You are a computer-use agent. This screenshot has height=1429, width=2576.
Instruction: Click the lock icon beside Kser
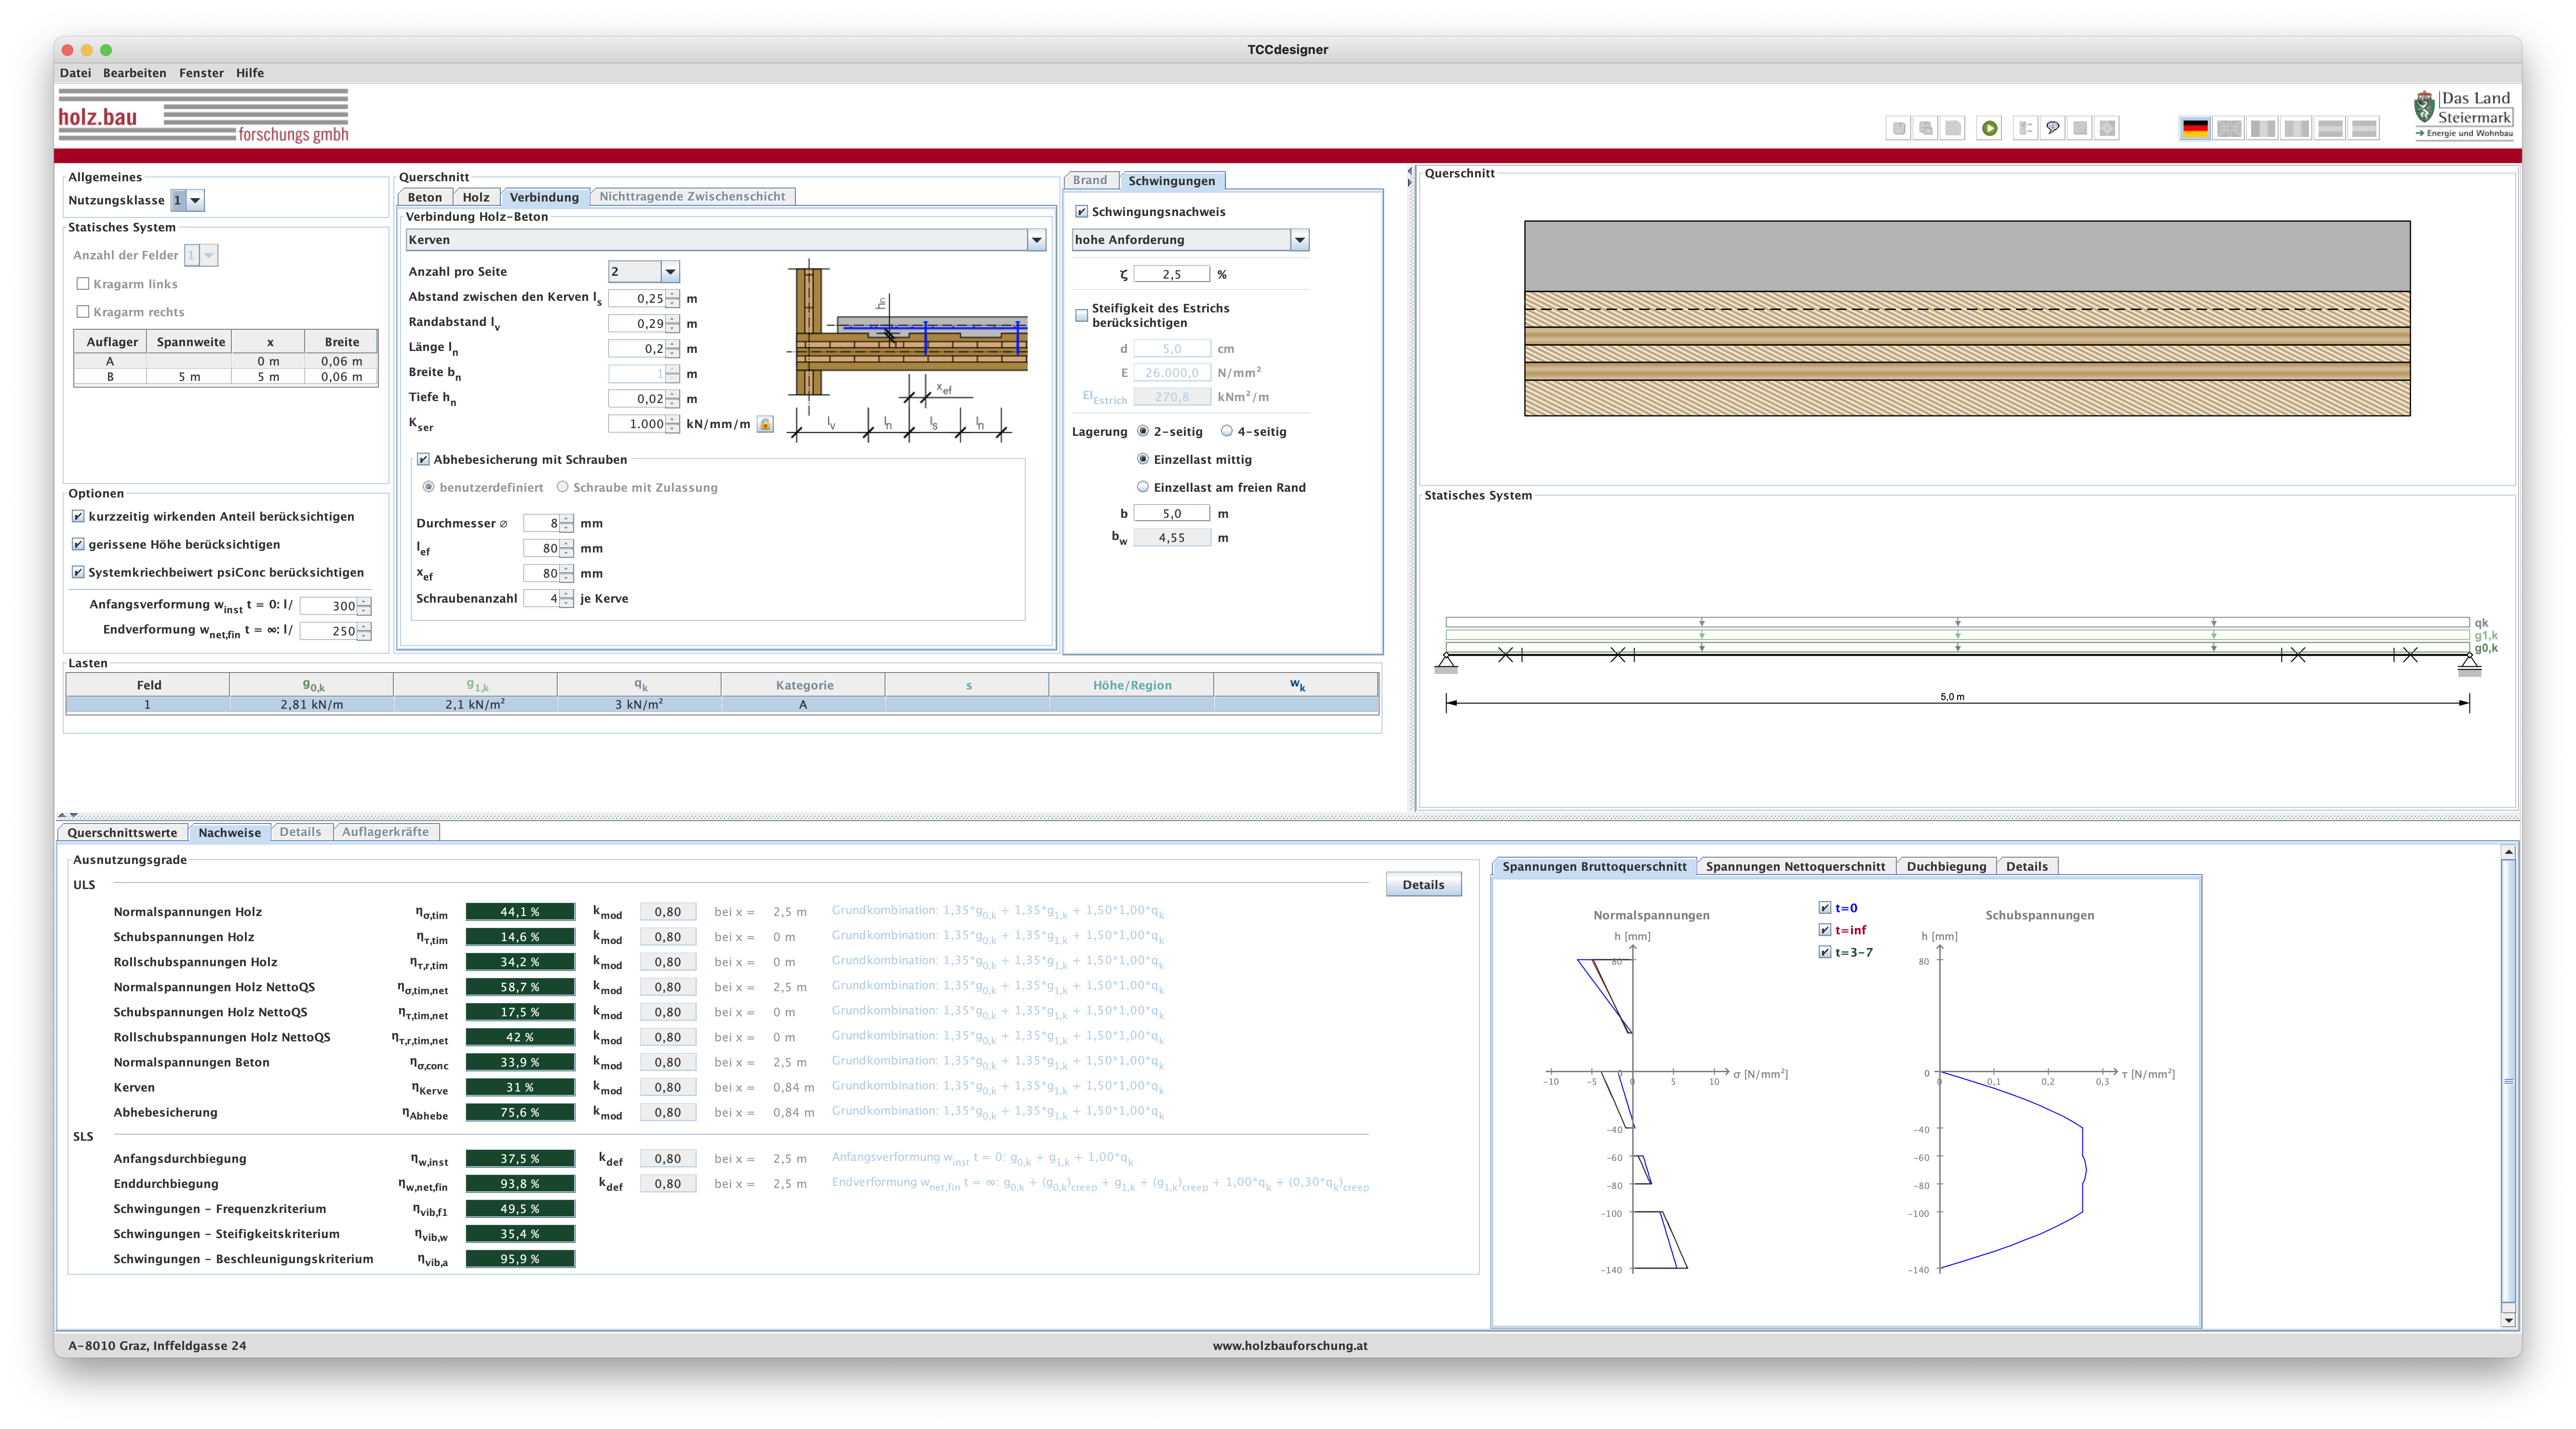[765, 424]
